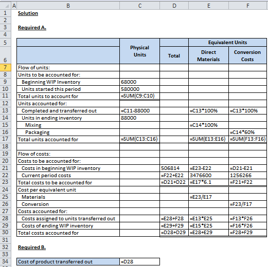
Task: Click 'Cost of product transferred out' label
Action: point(55,262)
